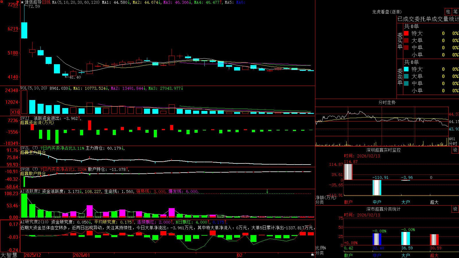Click the 超赢资金流(万元) legend label
459x258 pixels.
[x=37, y=122]
